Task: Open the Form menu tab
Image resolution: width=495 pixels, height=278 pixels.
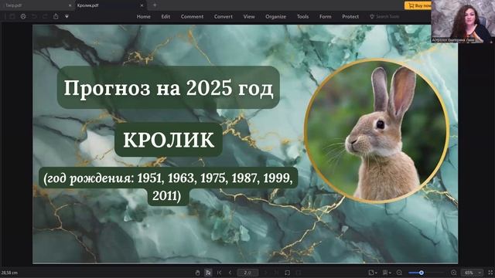Action: pyautogui.click(x=325, y=17)
